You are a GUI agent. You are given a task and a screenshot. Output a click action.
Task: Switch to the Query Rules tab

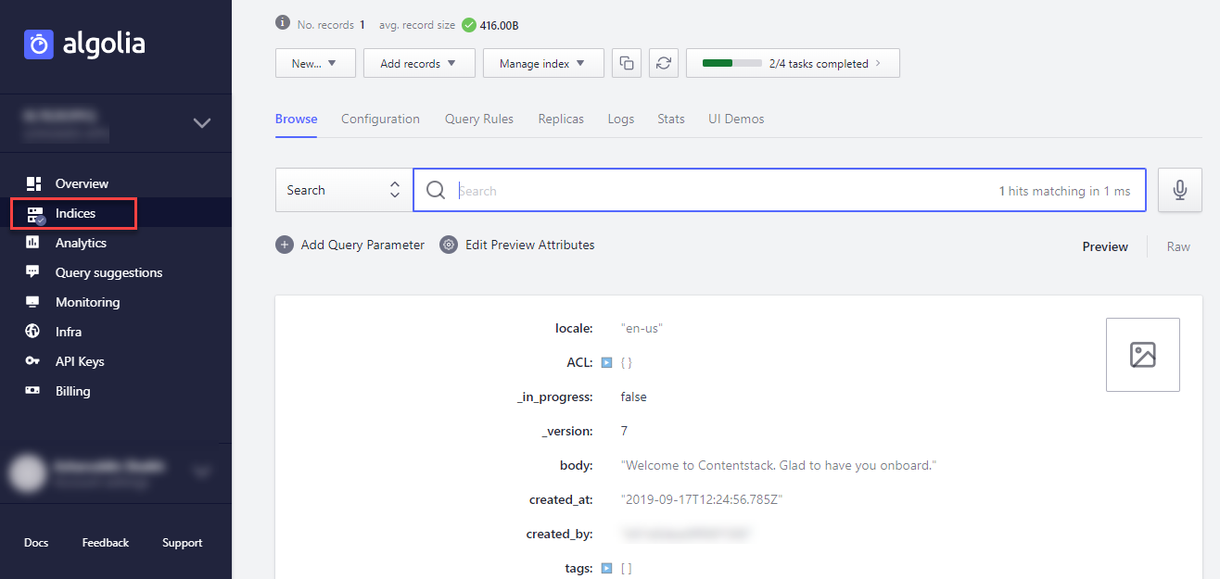[x=479, y=120]
